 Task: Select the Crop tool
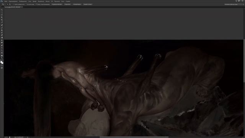(x=2, y=20)
